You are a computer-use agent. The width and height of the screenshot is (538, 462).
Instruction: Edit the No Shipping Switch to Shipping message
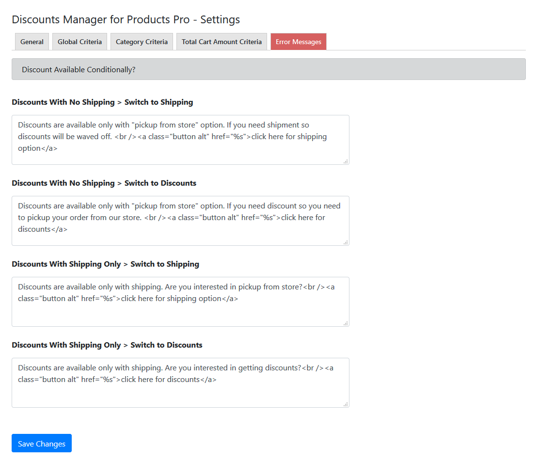pyautogui.click(x=180, y=140)
